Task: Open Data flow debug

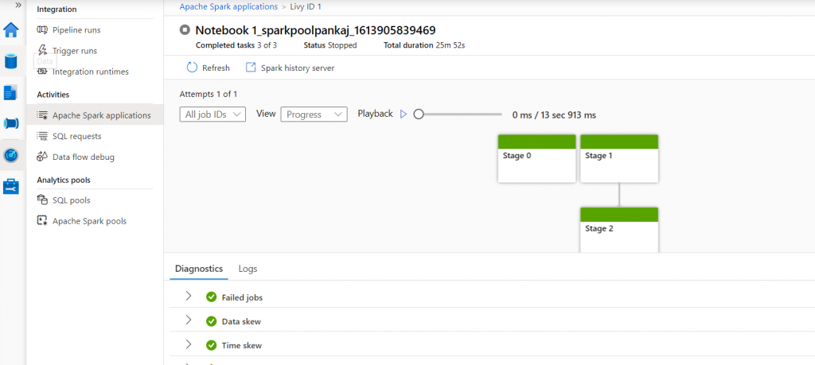Action: tap(83, 157)
